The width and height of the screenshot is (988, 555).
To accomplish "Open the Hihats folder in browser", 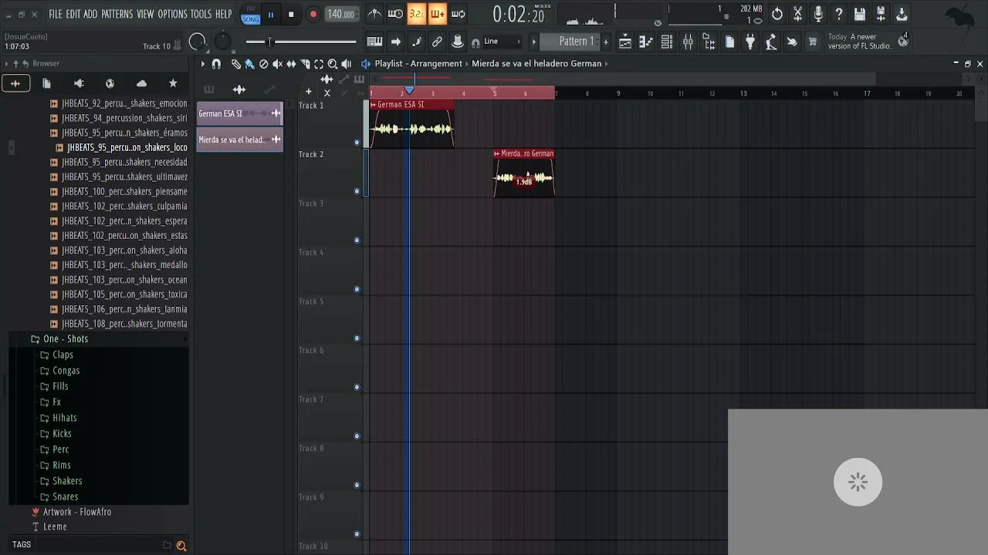I will click(x=64, y=418).
